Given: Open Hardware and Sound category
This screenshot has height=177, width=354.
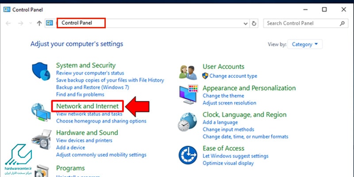Looking at the screenshot, I should coord(87,132).
